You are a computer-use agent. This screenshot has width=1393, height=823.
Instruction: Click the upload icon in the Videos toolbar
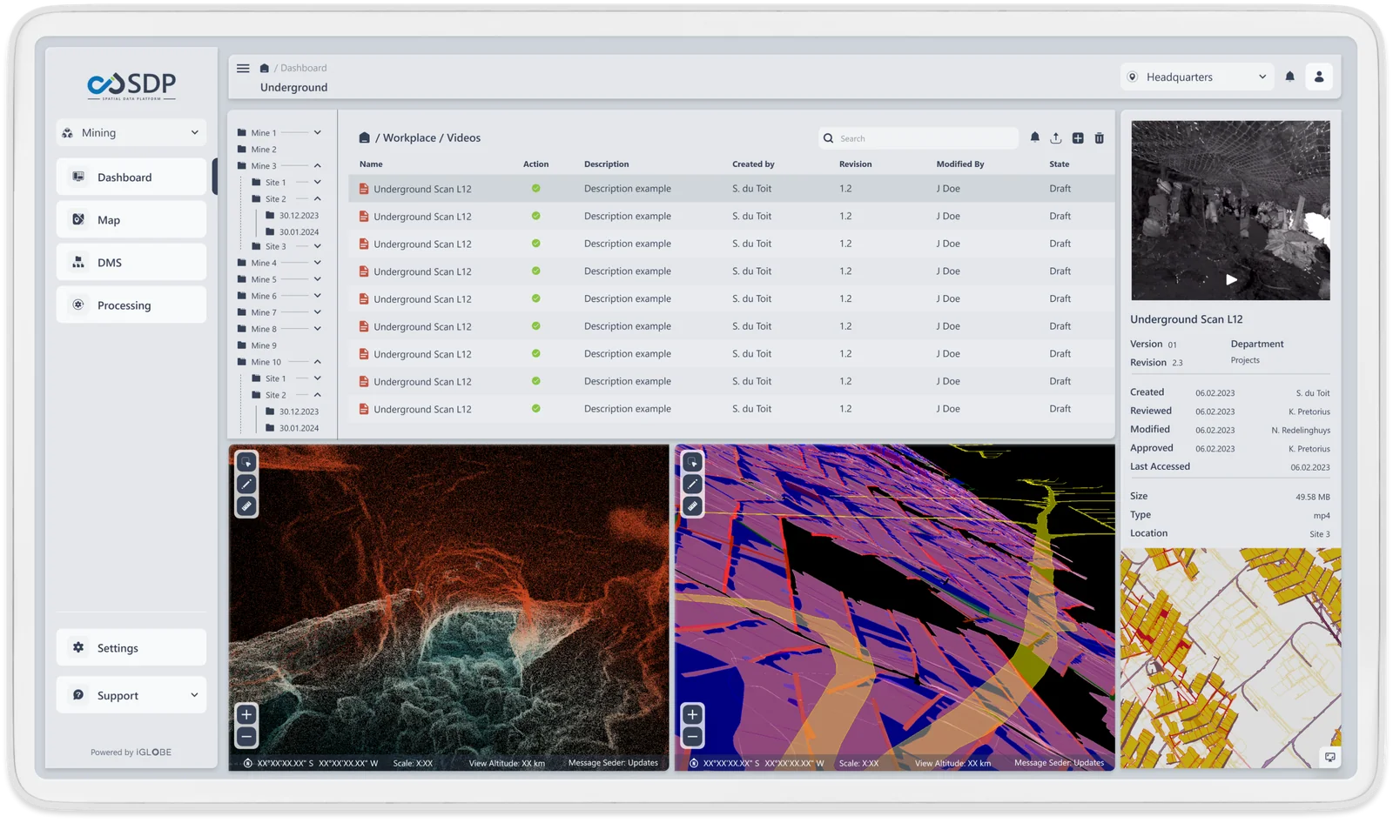[1055, 138]
